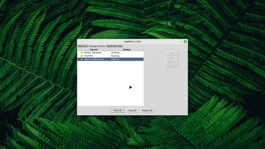Close the XAMPP window with green button
The image size is (265, 149).
[x=185, y=41]
